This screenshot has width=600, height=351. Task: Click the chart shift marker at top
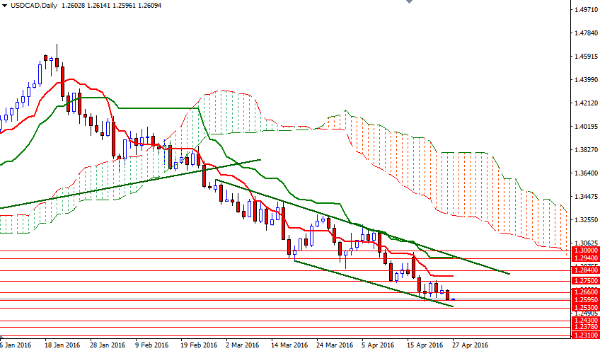(409, 1)
